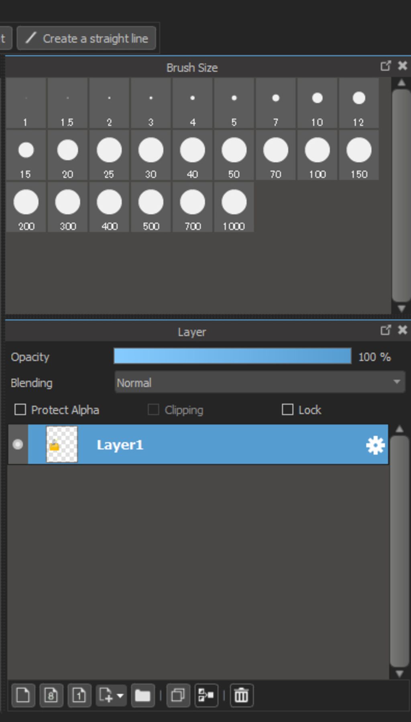Select brush size 400

109,207
